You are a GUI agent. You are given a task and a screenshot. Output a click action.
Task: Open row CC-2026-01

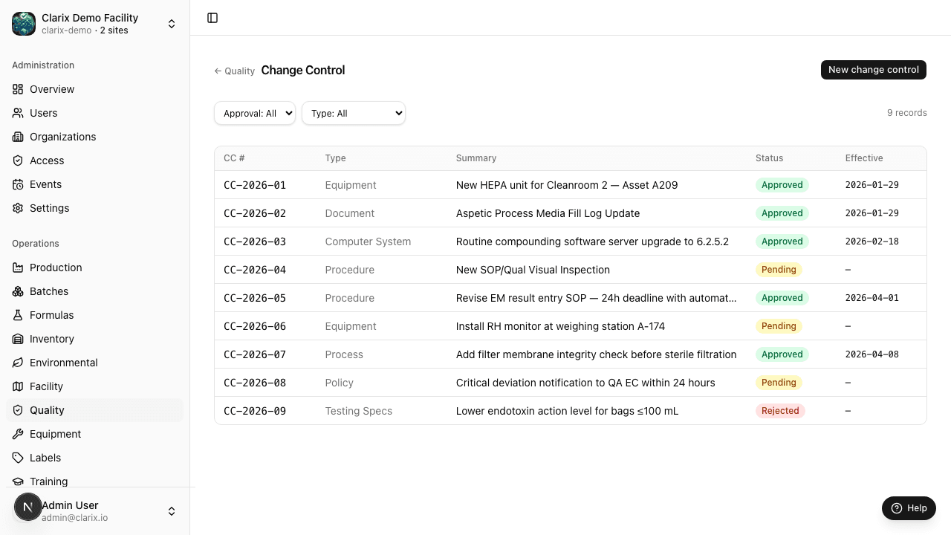pos(571,185)
